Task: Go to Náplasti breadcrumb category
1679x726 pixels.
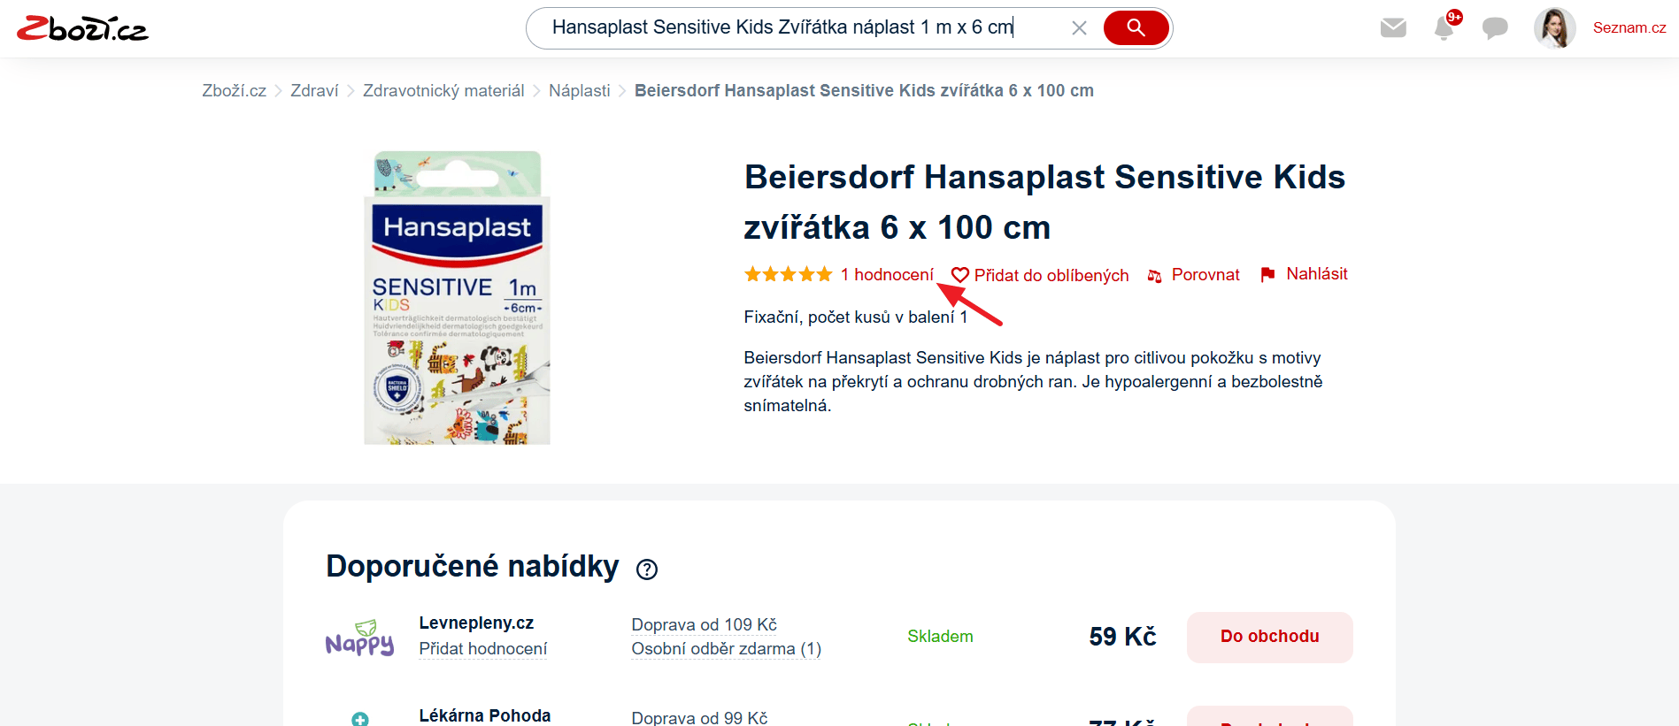Action: [580, 91]
